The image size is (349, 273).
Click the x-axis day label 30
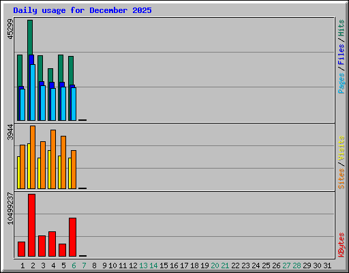click(317, 265)
